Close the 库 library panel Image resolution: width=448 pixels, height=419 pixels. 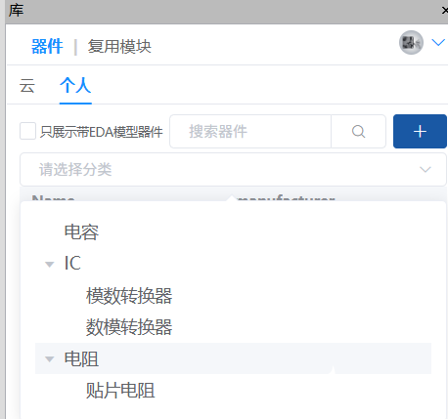click(445, 11)
